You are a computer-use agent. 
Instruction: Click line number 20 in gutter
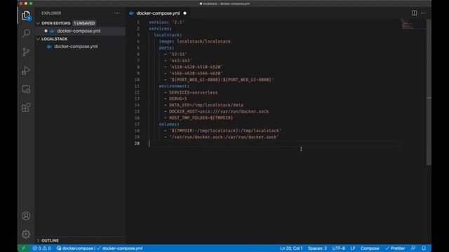click(137, 143)
